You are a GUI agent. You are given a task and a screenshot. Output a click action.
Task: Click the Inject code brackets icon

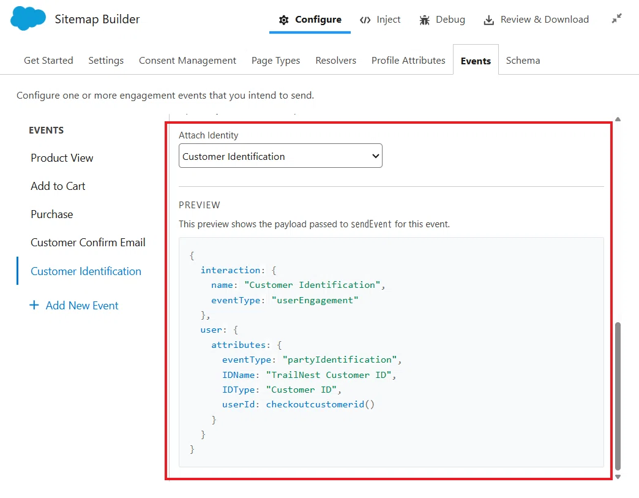(x=365, y=20)
